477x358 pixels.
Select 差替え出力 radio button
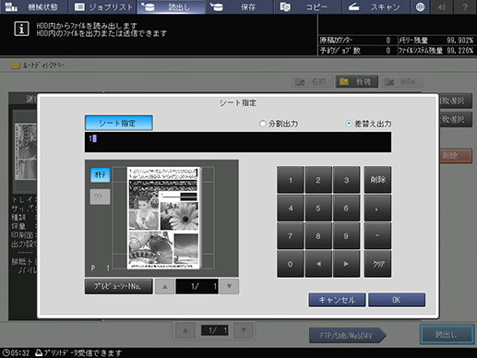coord(368,124)
